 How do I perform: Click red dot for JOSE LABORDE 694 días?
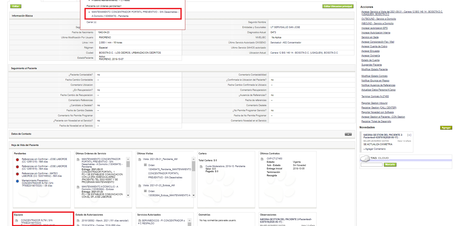click(17, 167)
